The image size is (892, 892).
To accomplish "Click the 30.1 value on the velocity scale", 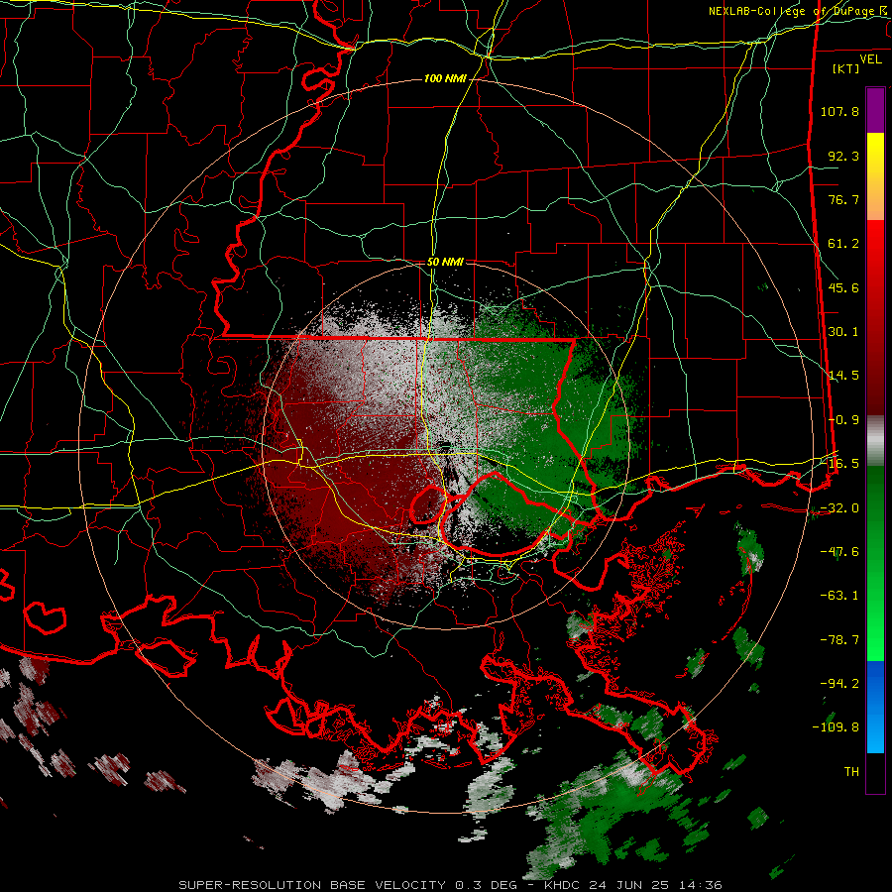I will [x=843, y=332].
